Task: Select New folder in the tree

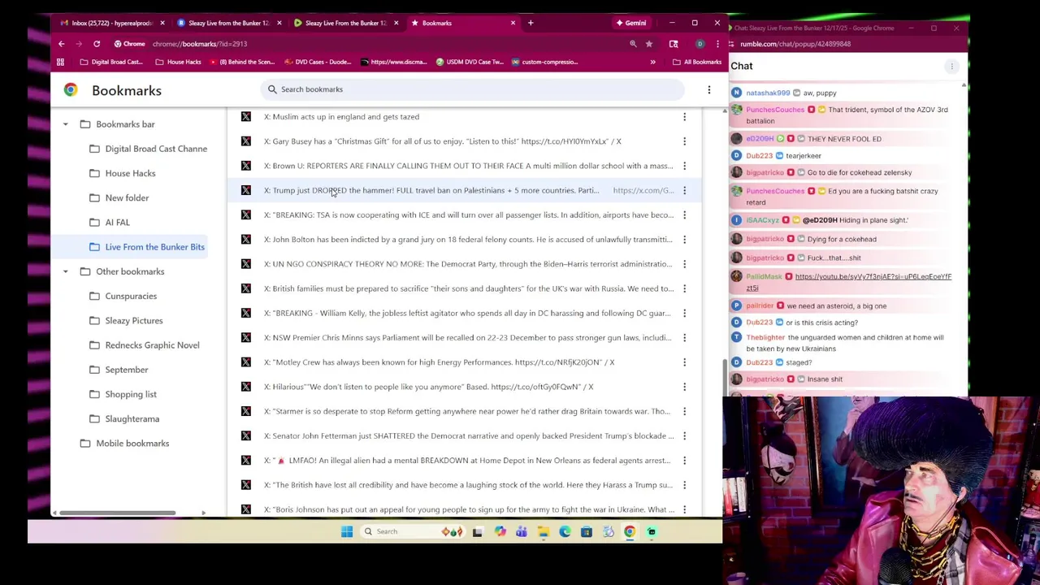Action: 119,197
